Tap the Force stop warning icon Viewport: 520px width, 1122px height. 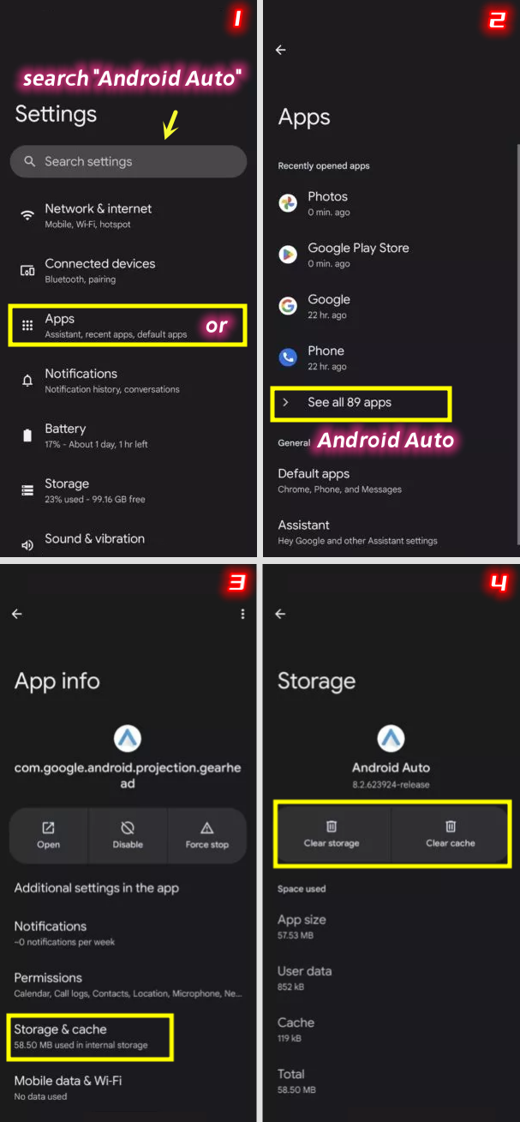[206, 827]
